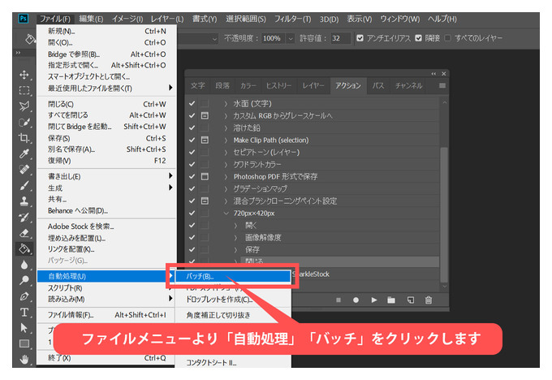Select the Horizontal Type tool
This screenshot has width=552, height=380.
pos(24,312)
